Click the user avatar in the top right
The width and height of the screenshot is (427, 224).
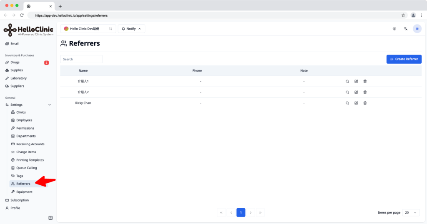point(417,29)
